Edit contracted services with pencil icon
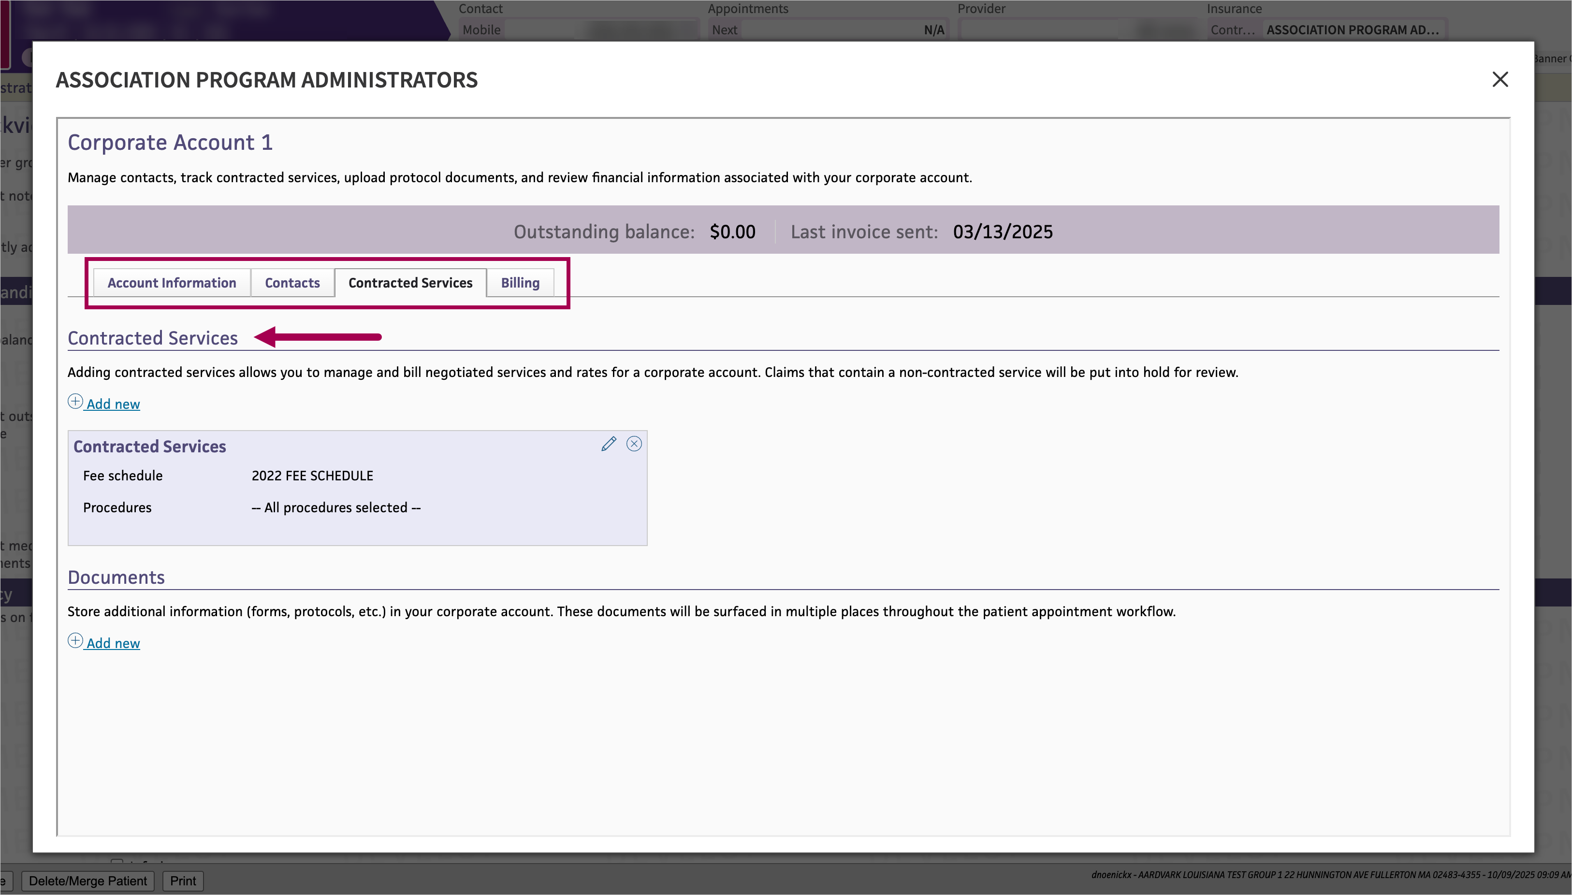 tap(608, 444)
